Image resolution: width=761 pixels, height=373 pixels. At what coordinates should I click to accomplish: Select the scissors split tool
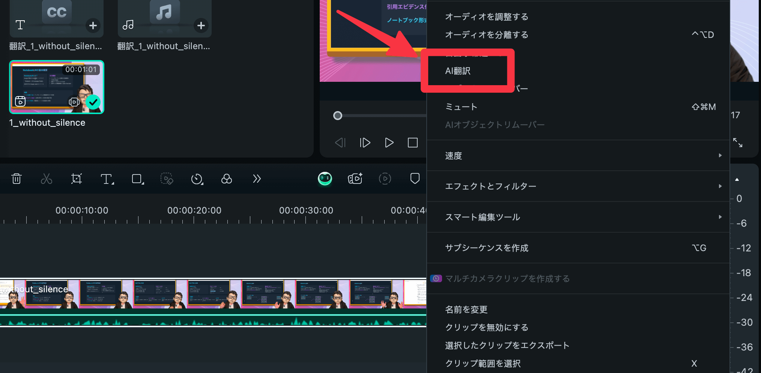click(x=47, y=179)
